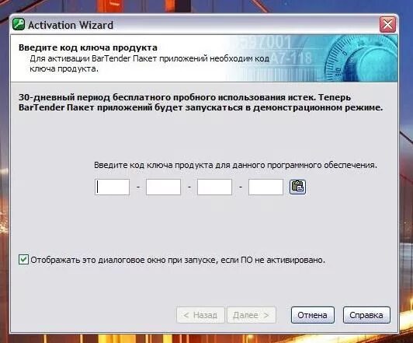This screenshot has width=413, height=343.
Task: Click the third product key code field
Action: point(215,187)
